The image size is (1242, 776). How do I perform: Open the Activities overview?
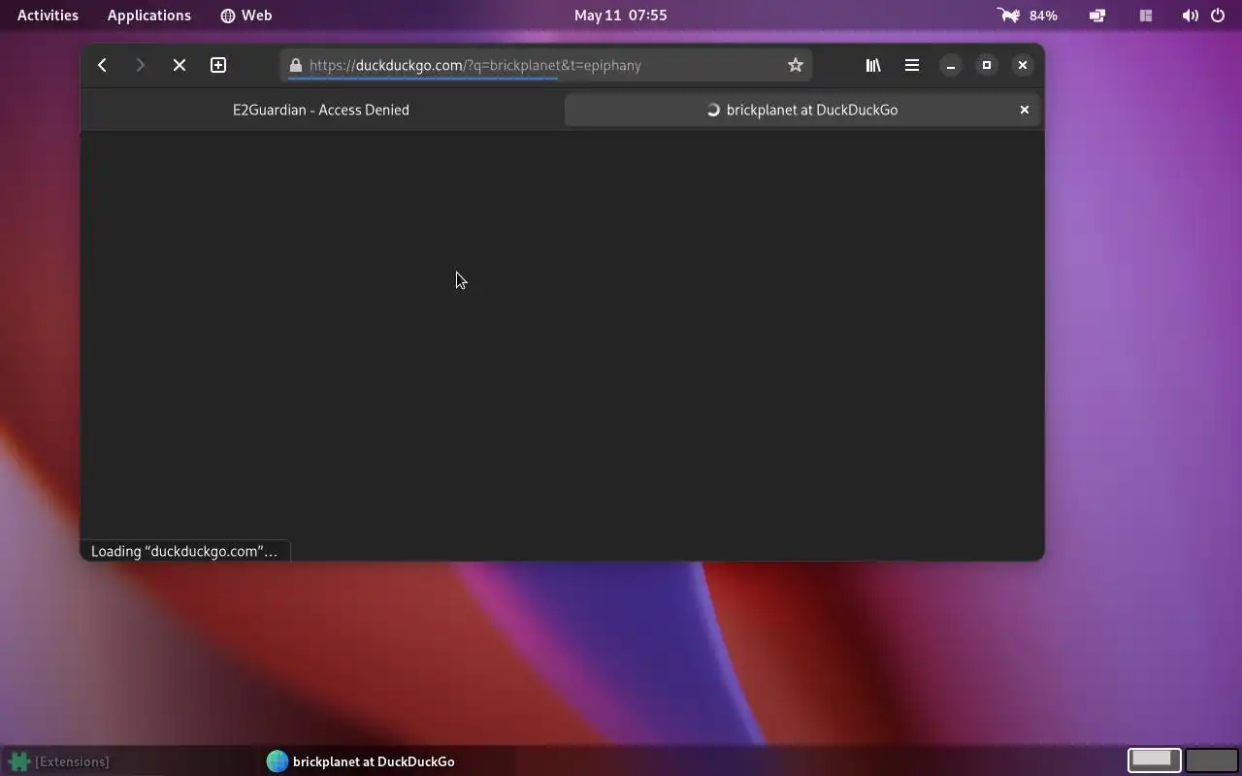coord(48,16)
